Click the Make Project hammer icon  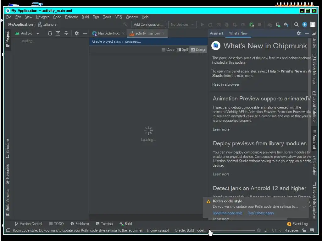(125, 24)
